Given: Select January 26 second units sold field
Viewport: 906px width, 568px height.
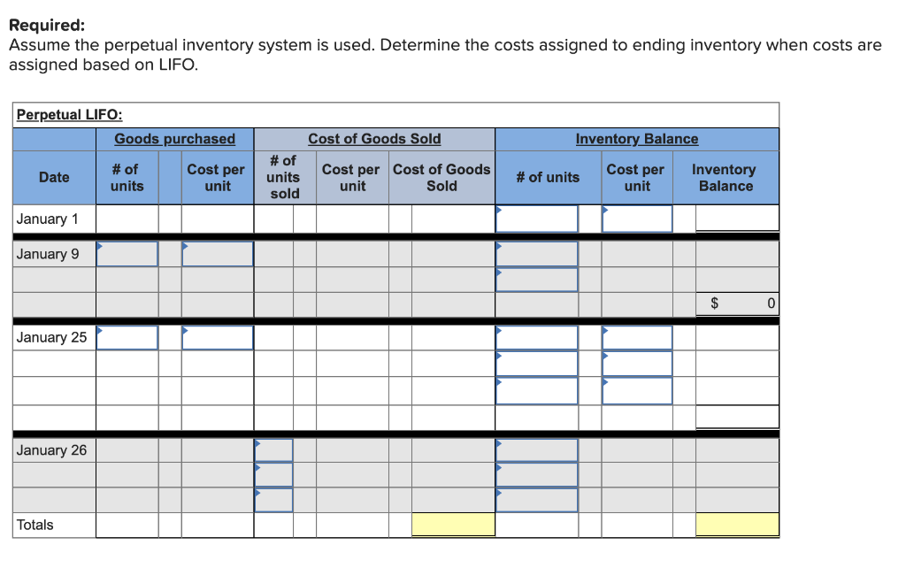Looking at the screenshot, I should pos(274,475).
